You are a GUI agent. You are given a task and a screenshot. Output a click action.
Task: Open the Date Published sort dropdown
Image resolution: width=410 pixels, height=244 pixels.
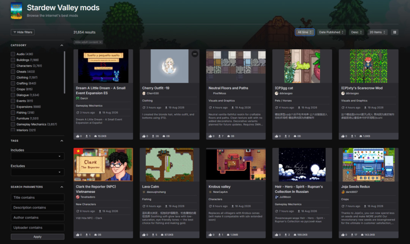tap(331, 32)
